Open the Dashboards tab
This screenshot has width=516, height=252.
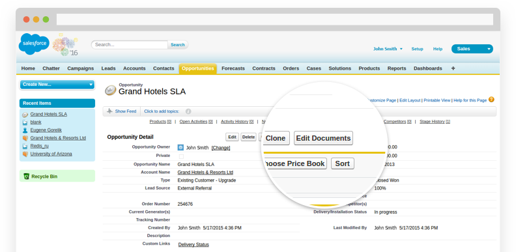428,68
